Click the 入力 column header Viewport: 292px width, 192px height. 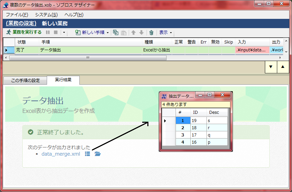click(x=252, y=42)
